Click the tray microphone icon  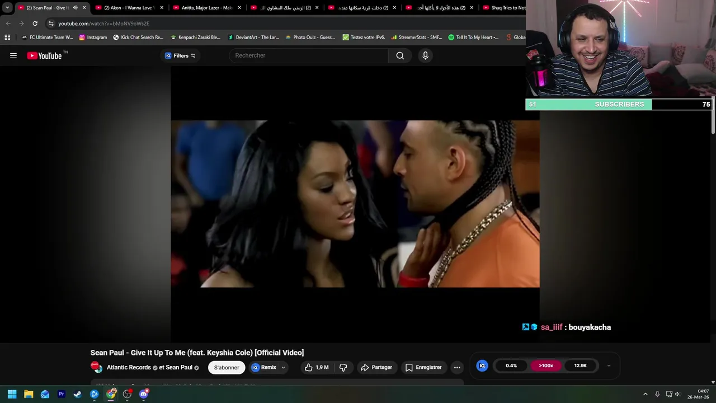coord(657,394)
